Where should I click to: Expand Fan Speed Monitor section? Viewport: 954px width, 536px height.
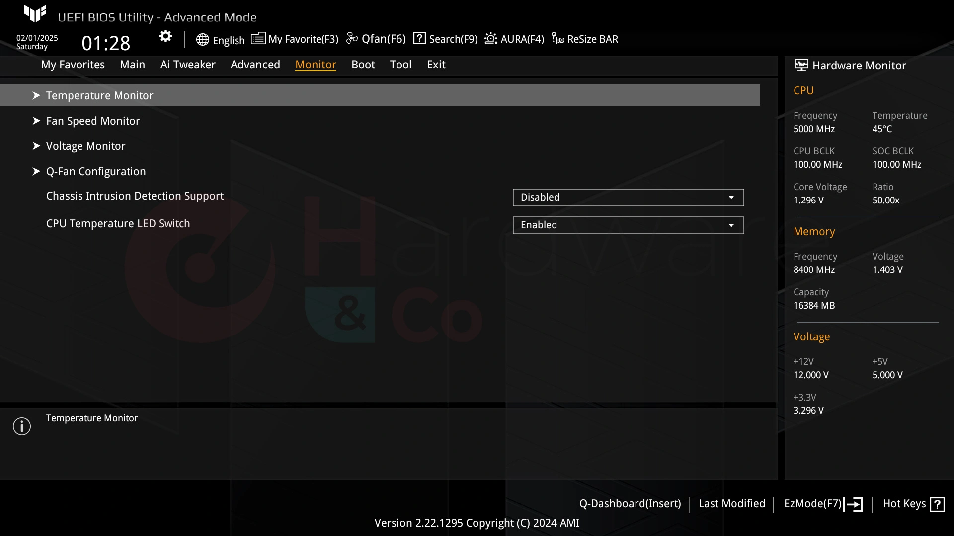point(92,120)
